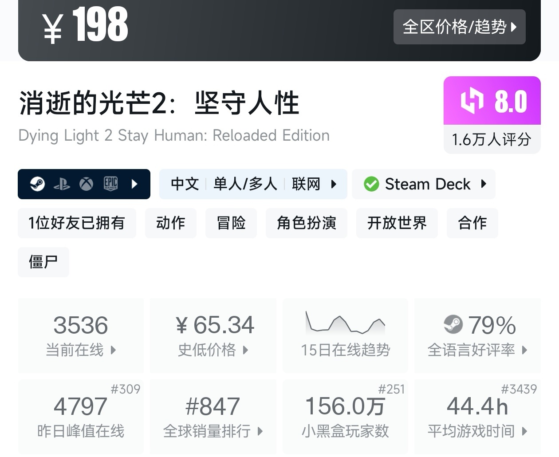This screenshot has width=559, height=457.
Task: View 平均游戏时间 average playtime details
Action: (x=477, y=416)
